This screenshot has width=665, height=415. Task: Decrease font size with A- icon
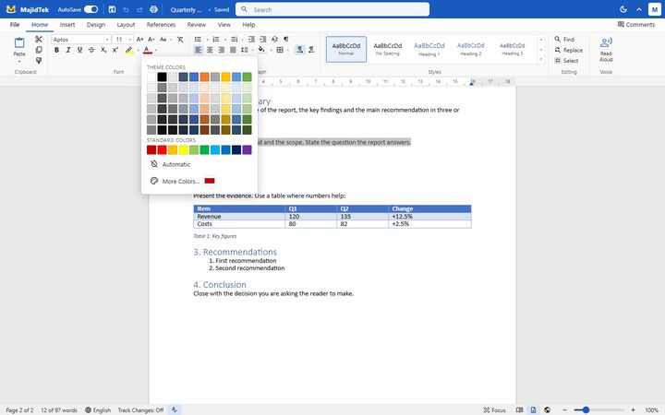pyautogui.click(x=151, y=40)
